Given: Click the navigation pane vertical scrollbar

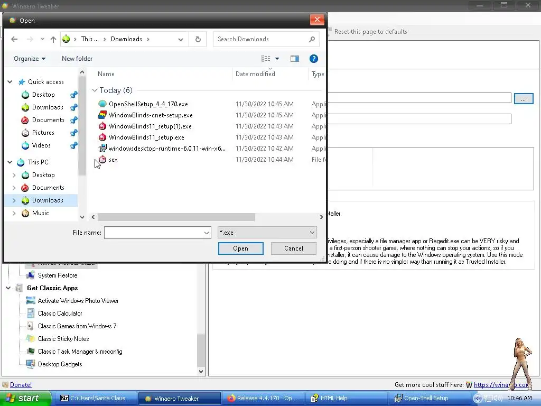Looking at the screenshot, I should [x=82, y=126].
